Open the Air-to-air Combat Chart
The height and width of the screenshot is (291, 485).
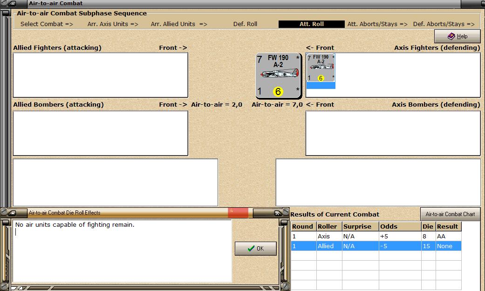coord(450,214)
